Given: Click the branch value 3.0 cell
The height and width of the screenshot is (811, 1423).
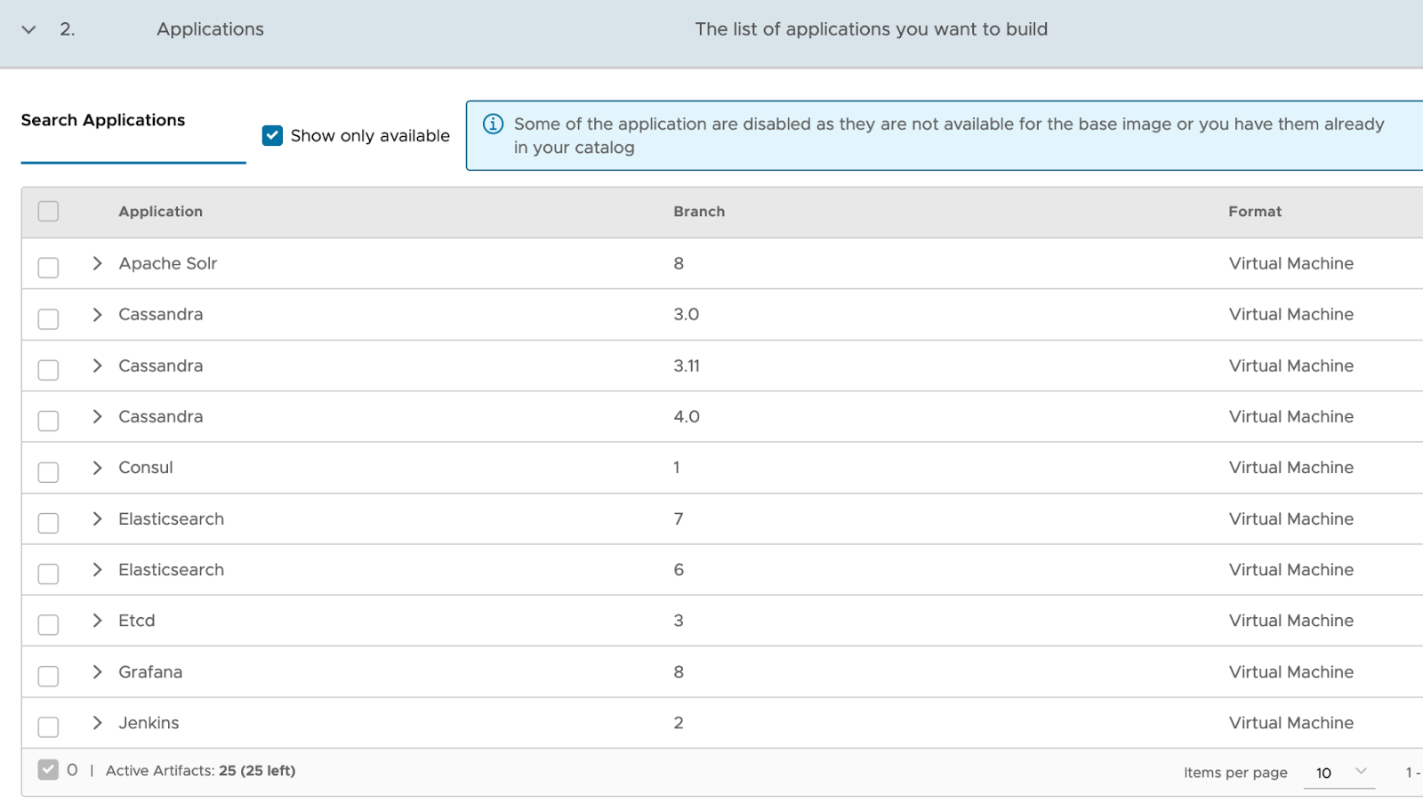Looking at the screenshot, I should coord(687,314).
